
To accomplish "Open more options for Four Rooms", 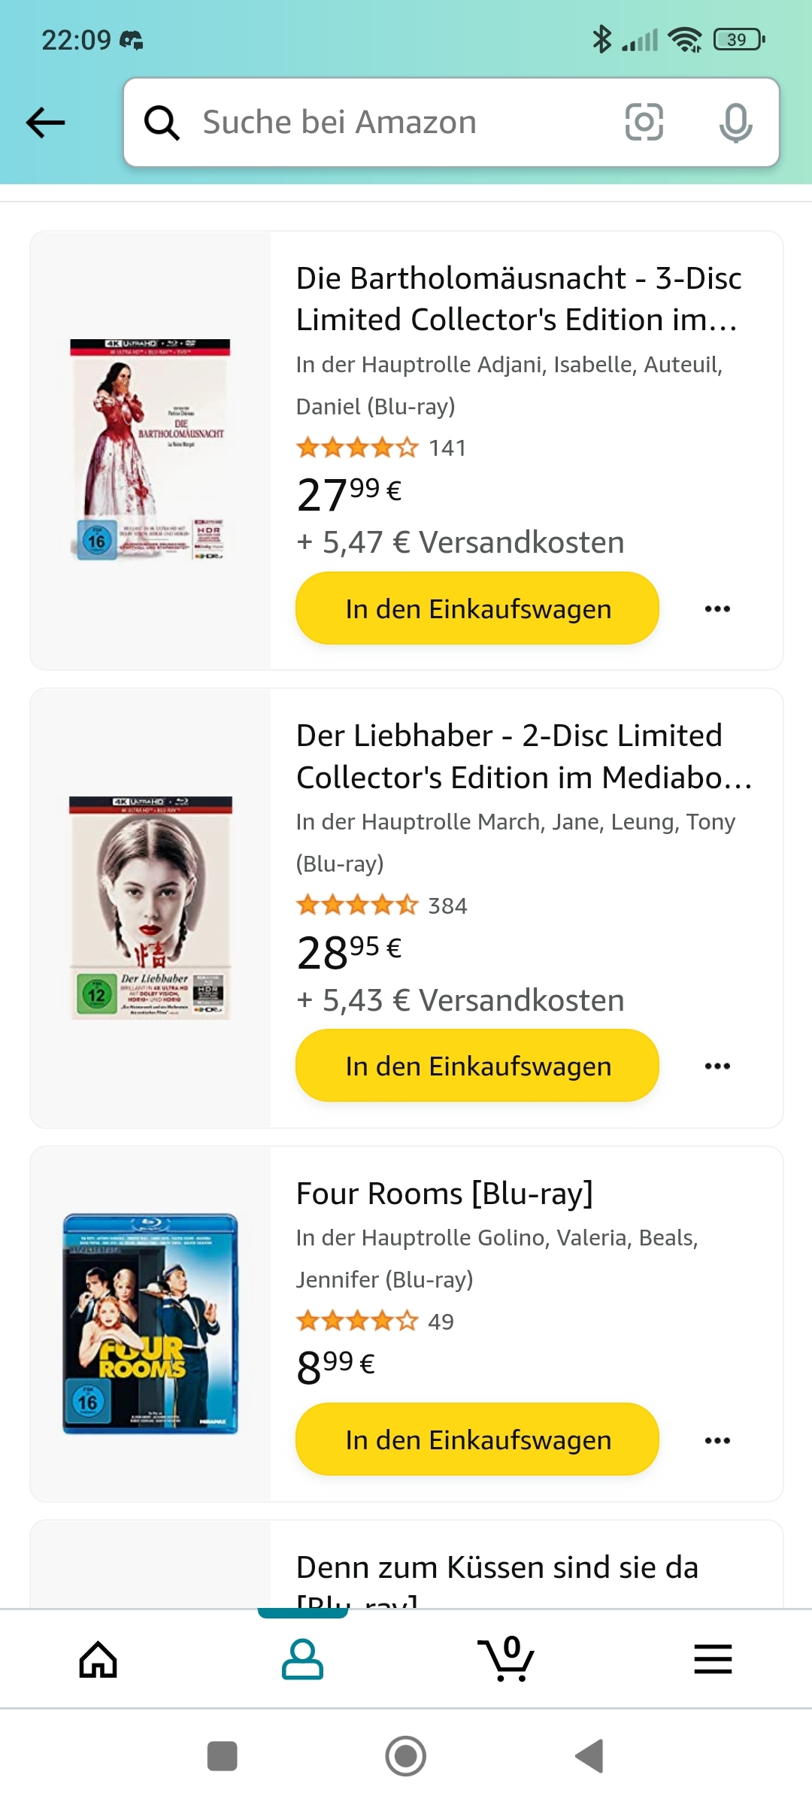I will pos(717,1439).
